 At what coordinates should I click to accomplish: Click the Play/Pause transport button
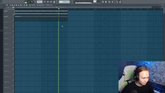pos(29,2)
